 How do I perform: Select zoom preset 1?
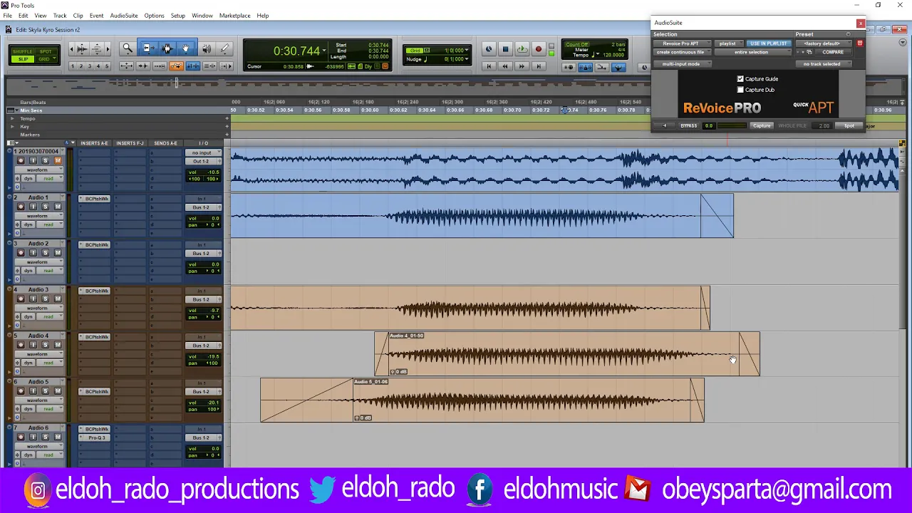coord(72,66)
